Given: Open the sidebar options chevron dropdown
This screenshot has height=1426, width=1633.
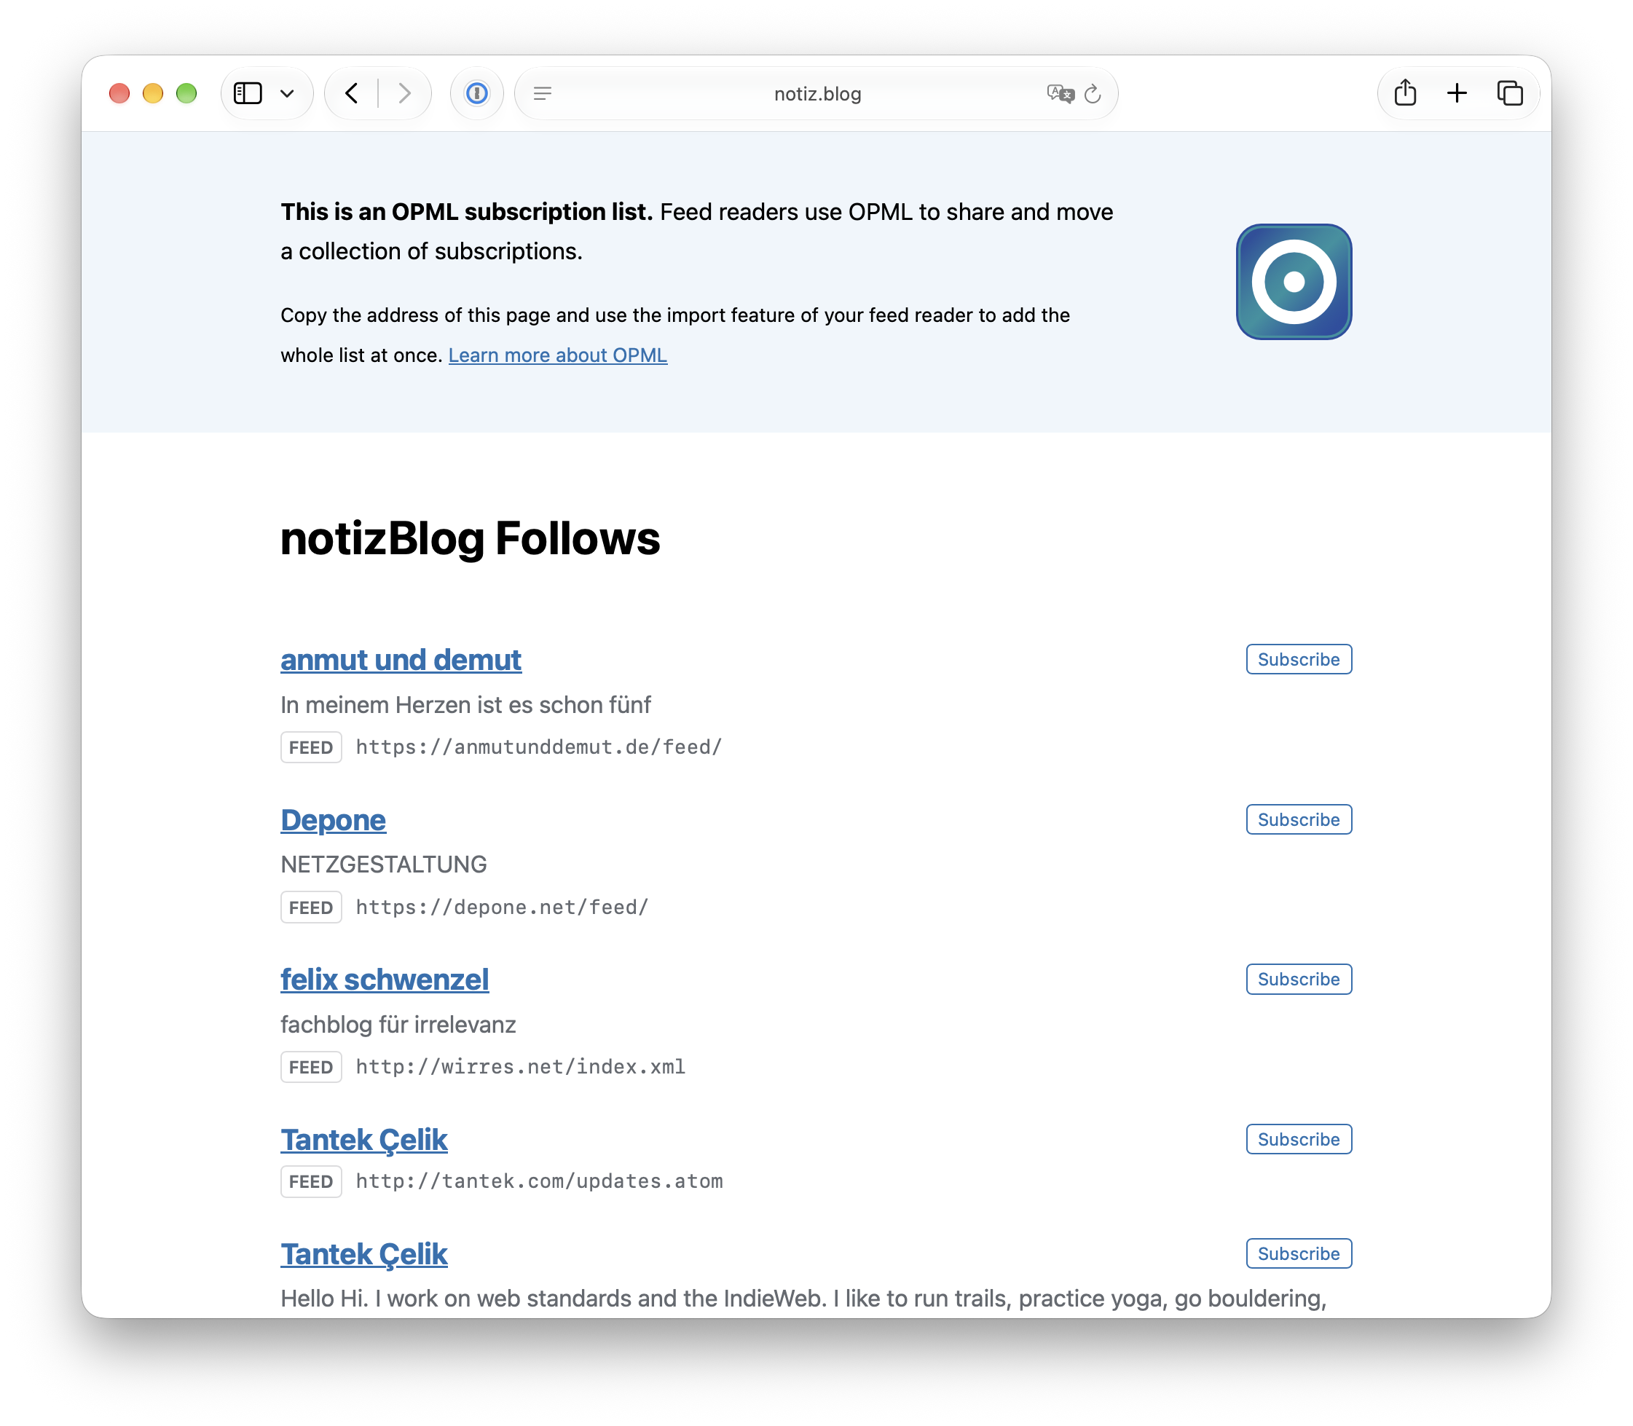Looking at the screenshot, I should click(x=287, y=94).
